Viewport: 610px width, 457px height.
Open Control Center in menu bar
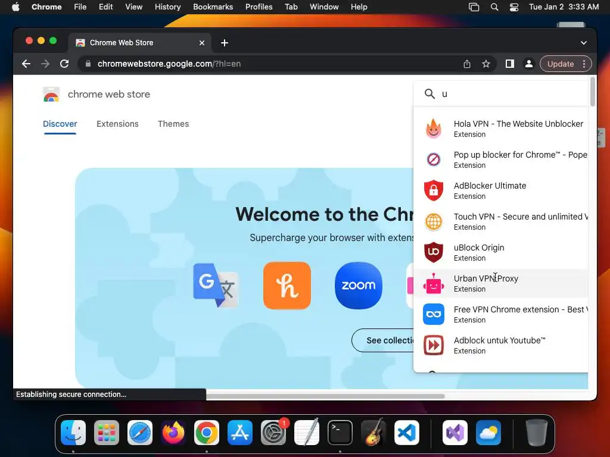(x=514, y=7)
